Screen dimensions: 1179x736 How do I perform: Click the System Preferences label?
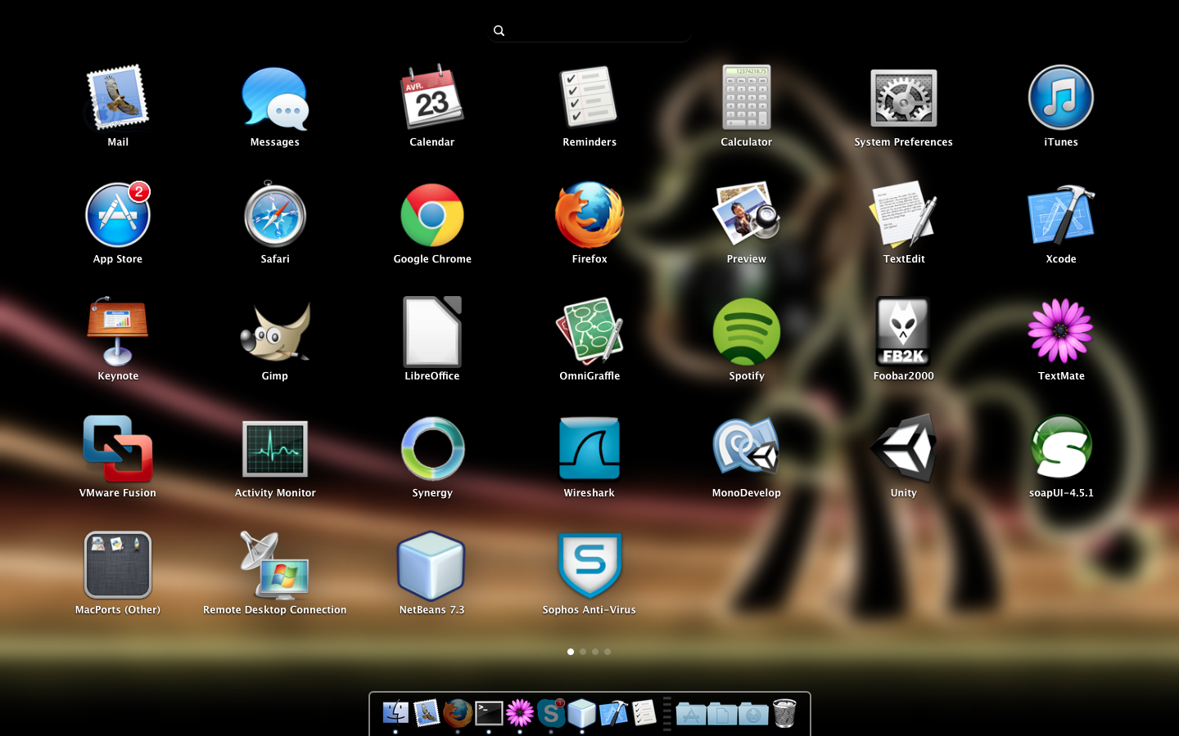pos(903,142)
